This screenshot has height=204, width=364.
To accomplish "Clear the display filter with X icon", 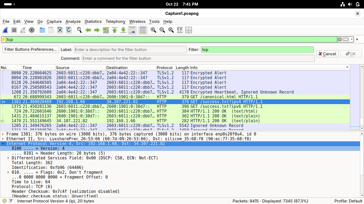I will pyautogui.click(x=339, y=39).
